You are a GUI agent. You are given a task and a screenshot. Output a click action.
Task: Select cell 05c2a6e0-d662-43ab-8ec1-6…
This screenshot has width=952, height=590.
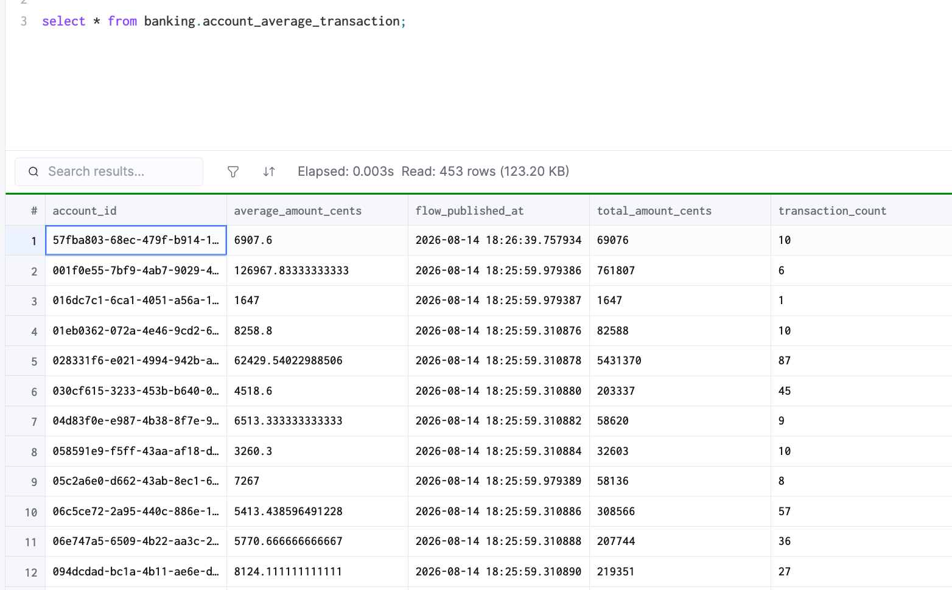136,481
